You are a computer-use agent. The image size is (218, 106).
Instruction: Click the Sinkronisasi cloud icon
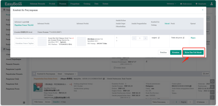point(181,4)
